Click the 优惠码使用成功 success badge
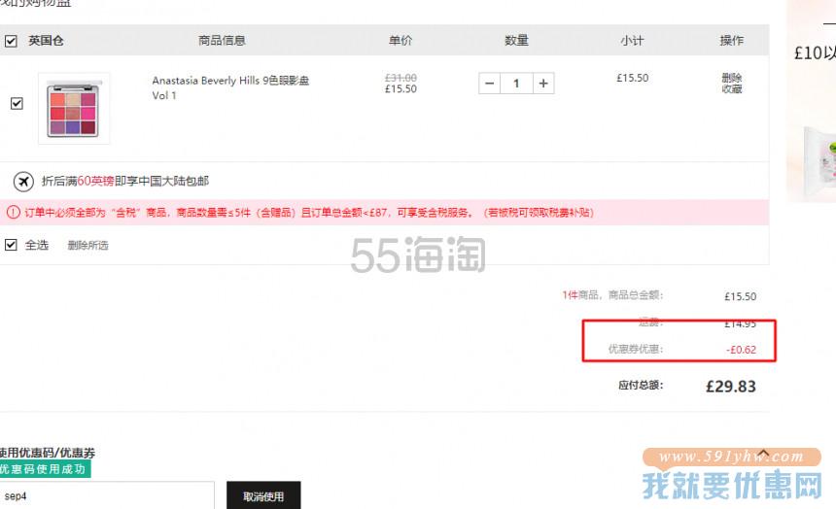Screen dimensions: 836x509 [x=45, y=469]
